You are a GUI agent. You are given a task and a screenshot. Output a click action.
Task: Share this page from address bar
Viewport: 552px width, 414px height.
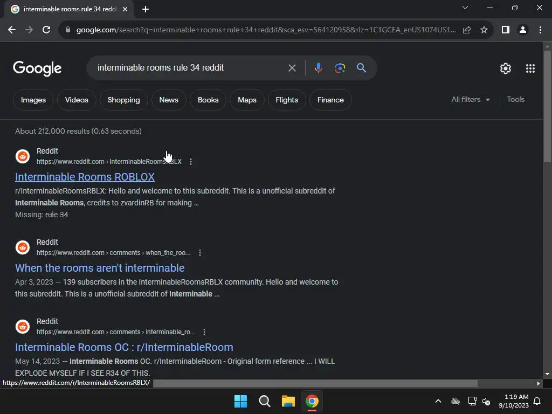coord(467,30)
